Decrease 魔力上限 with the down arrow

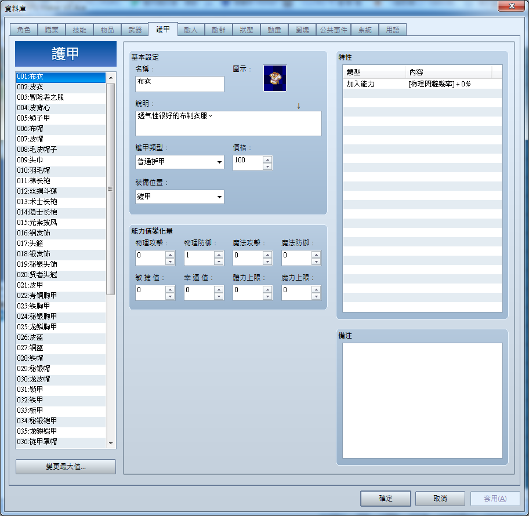coord(316,296)
